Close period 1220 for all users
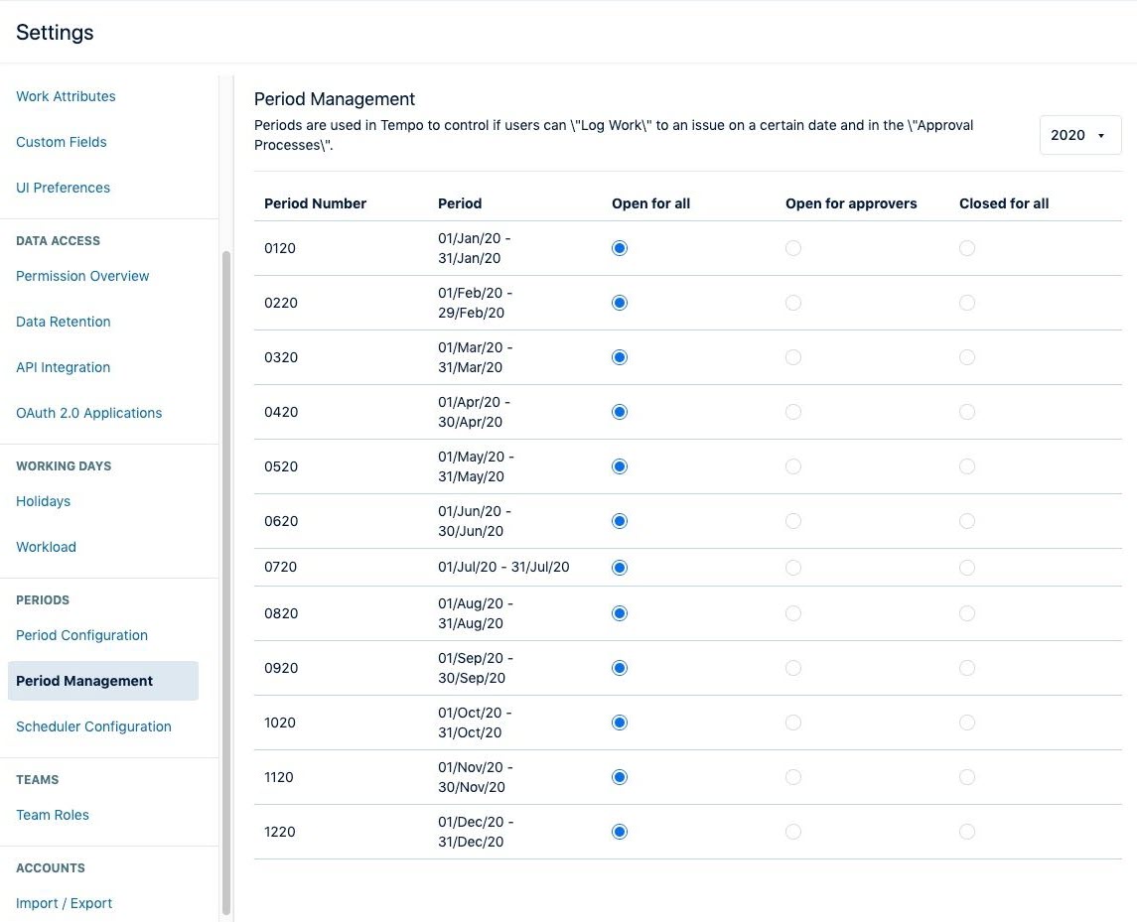This screenshot has width=1137, height=922. point(966,831)
